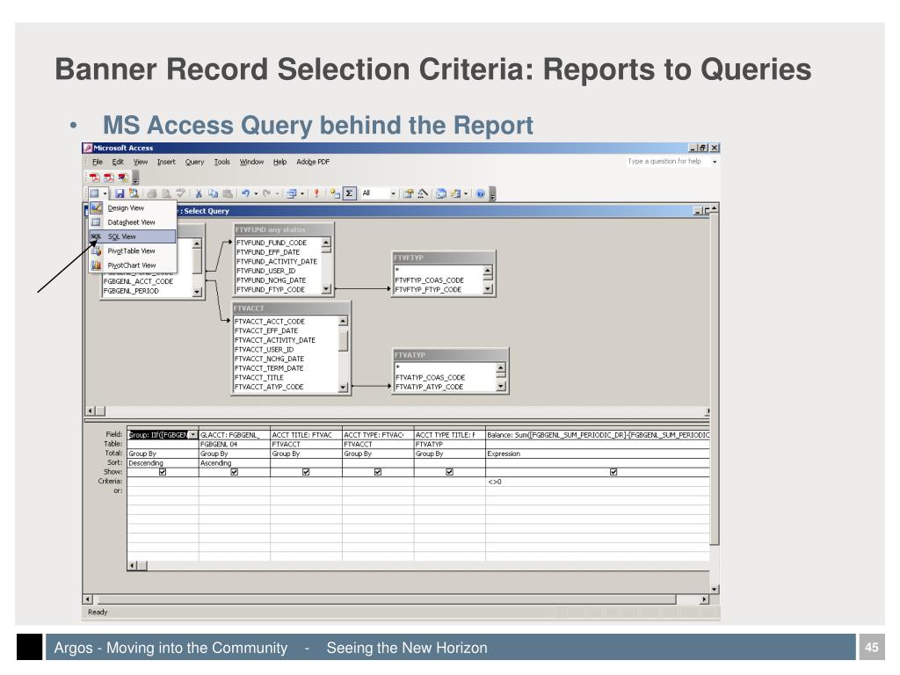This screenshot has height=675, width=900.
Task: Click the Paste clipboard icon
Action: click(228, 193)
